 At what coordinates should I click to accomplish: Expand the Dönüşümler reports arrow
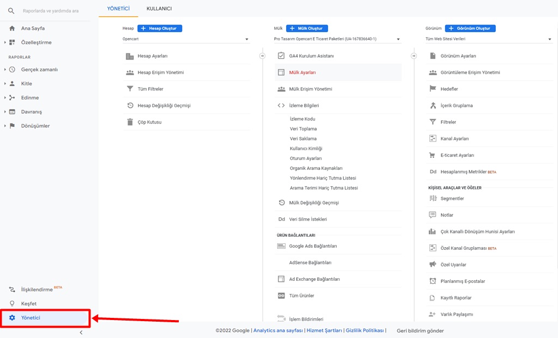pyautogui.click(x=4, y=126)
